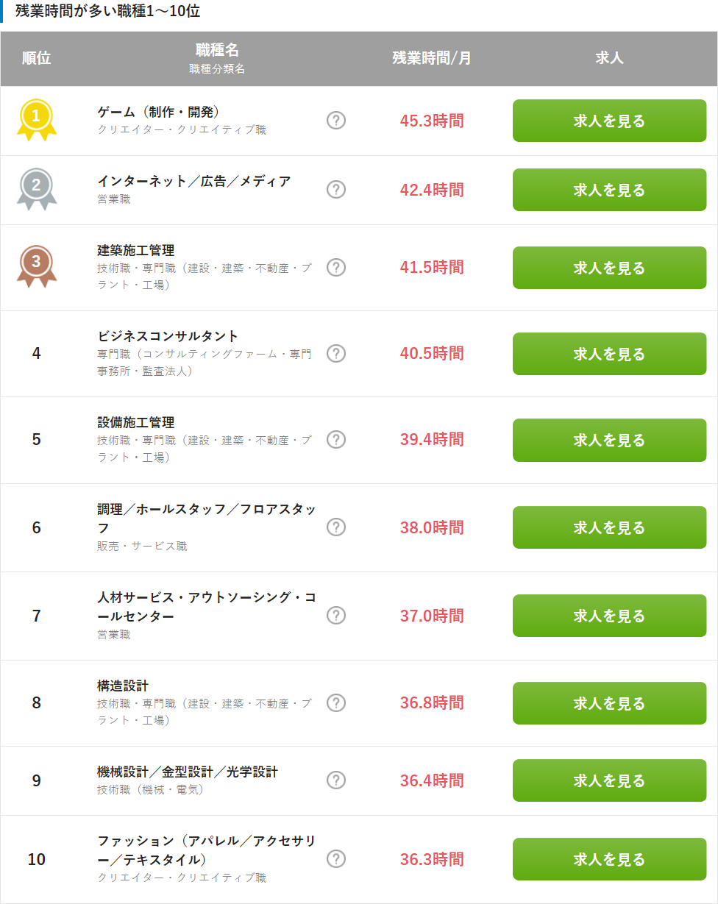The height and width of the screenshot is (904, 718).
Task: Click 求人を見る in the 構造設計 row
Action: pos(609,703)
